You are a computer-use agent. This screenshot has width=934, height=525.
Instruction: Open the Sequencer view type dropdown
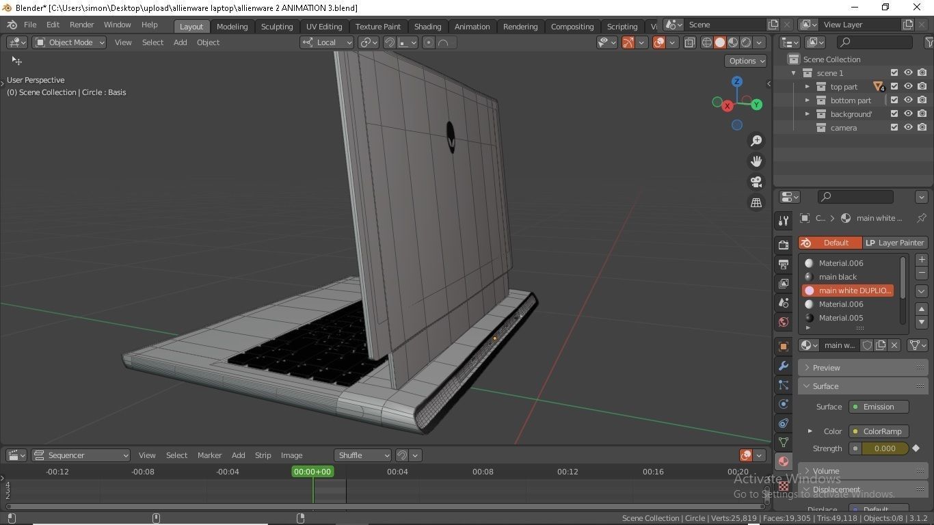coord(81,455)
